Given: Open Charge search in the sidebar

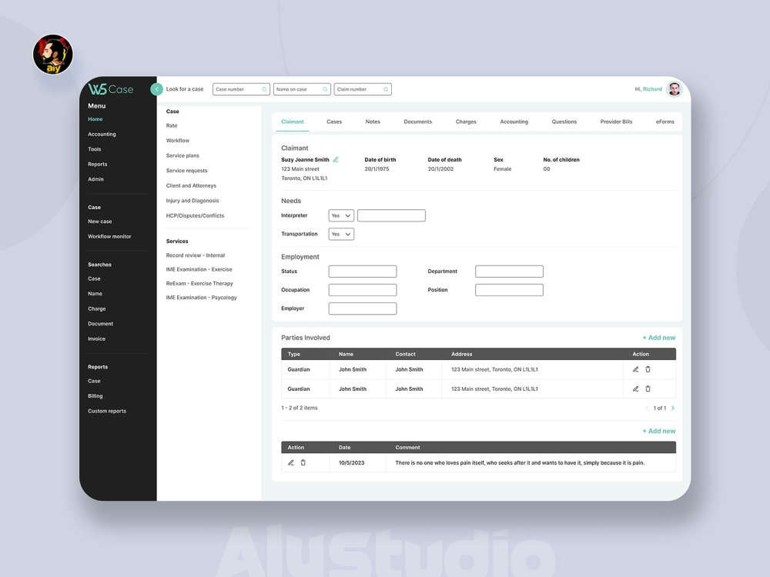Looking at the screenshot, I should (97, 309).
